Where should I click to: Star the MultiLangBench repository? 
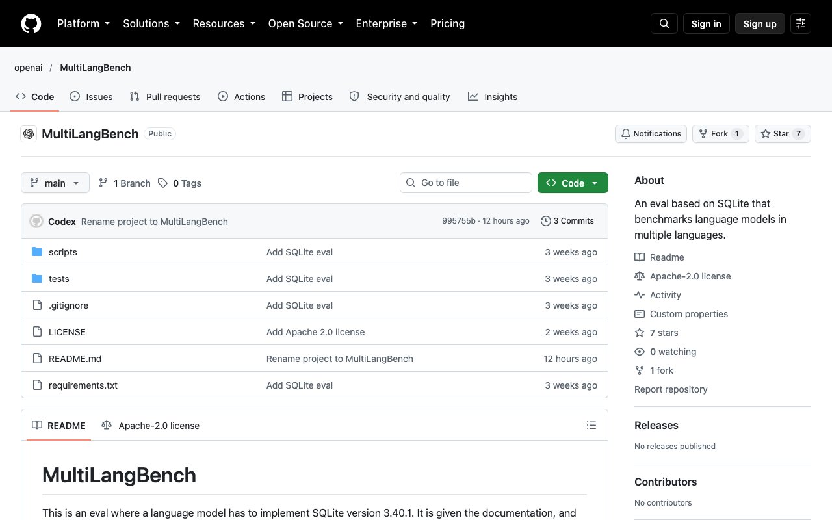click(783, 134)
